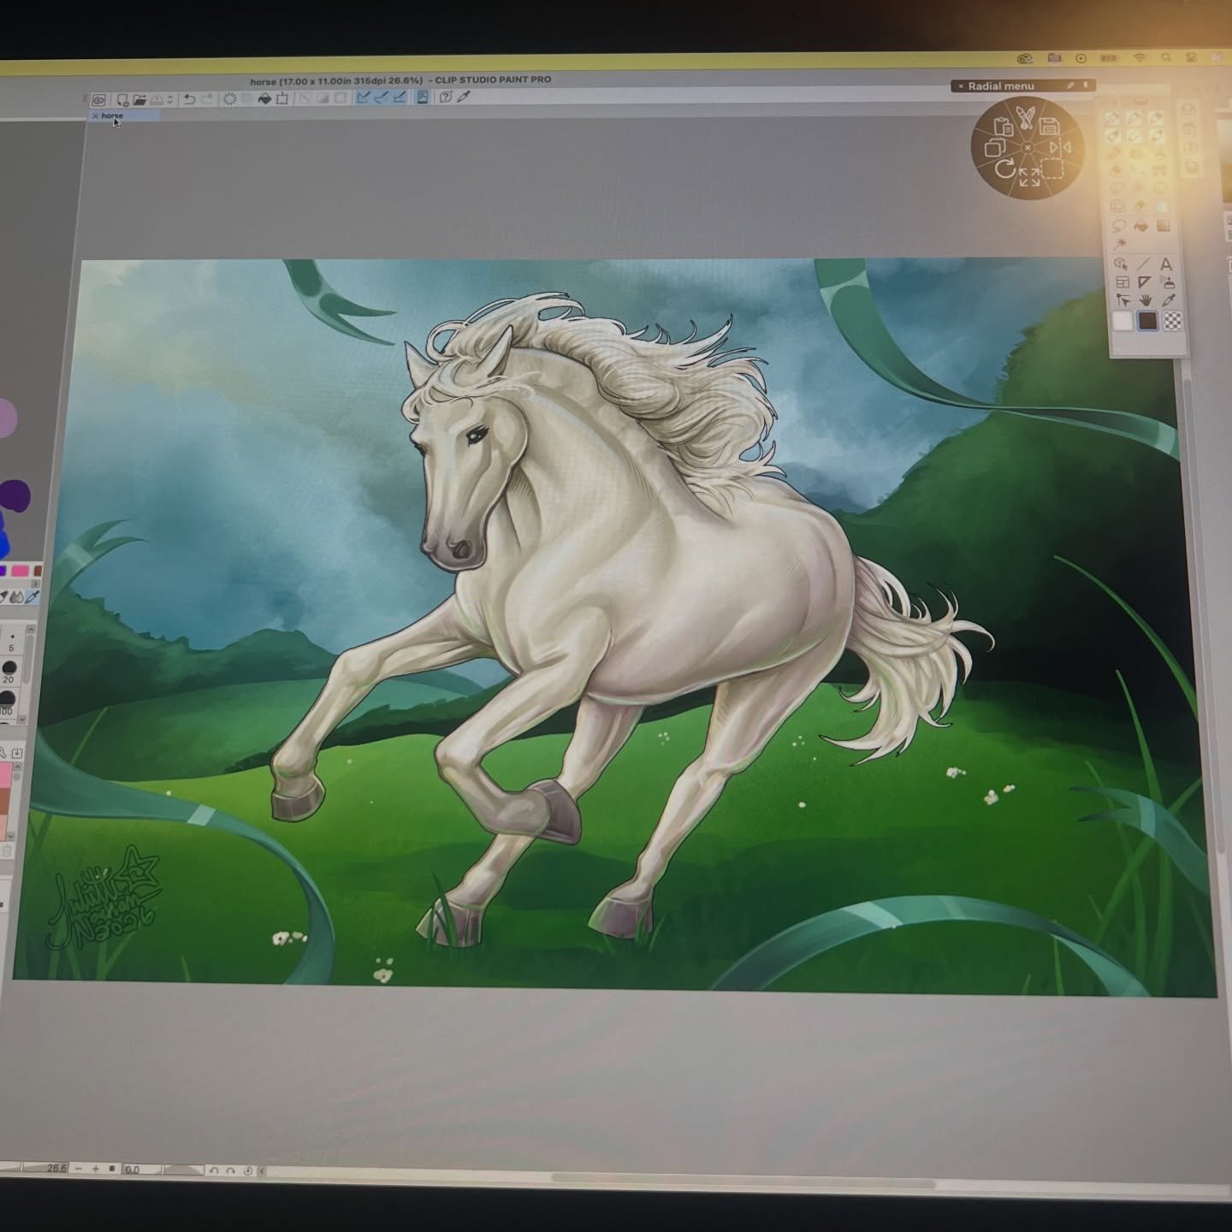The height and width of the screenshot is (1232, 1232).
Task: Reset canvas rotation button
Action: tap(248, 1171)
